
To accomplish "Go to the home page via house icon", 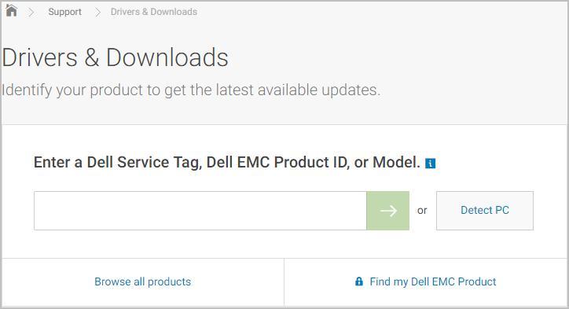I will coord(11,11).
